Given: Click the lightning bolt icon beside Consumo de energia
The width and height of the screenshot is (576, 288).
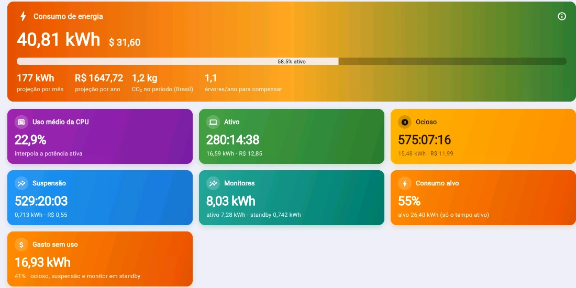Looking at the screenshot, I should click(x=23, y=17).
